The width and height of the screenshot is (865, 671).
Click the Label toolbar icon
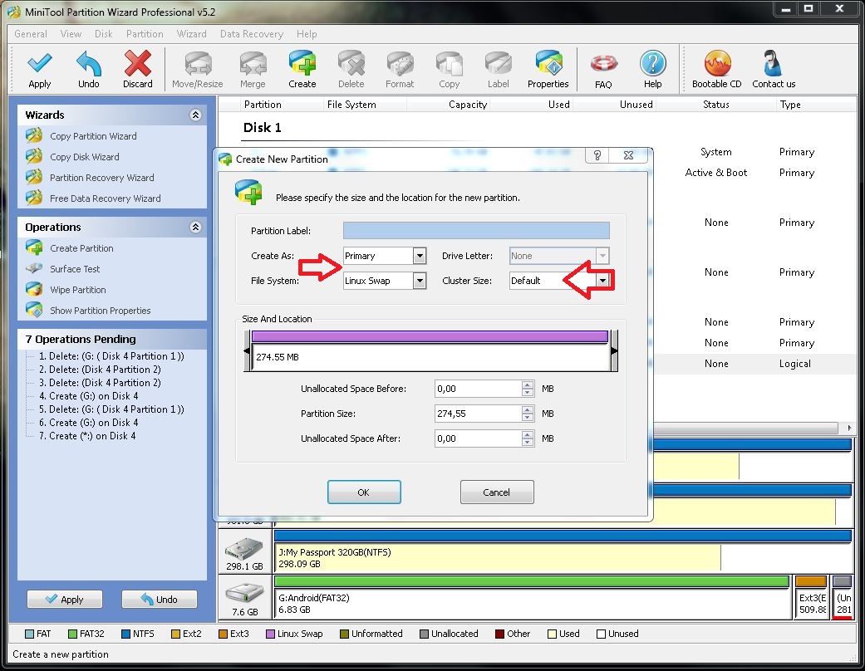click(499, 63)
